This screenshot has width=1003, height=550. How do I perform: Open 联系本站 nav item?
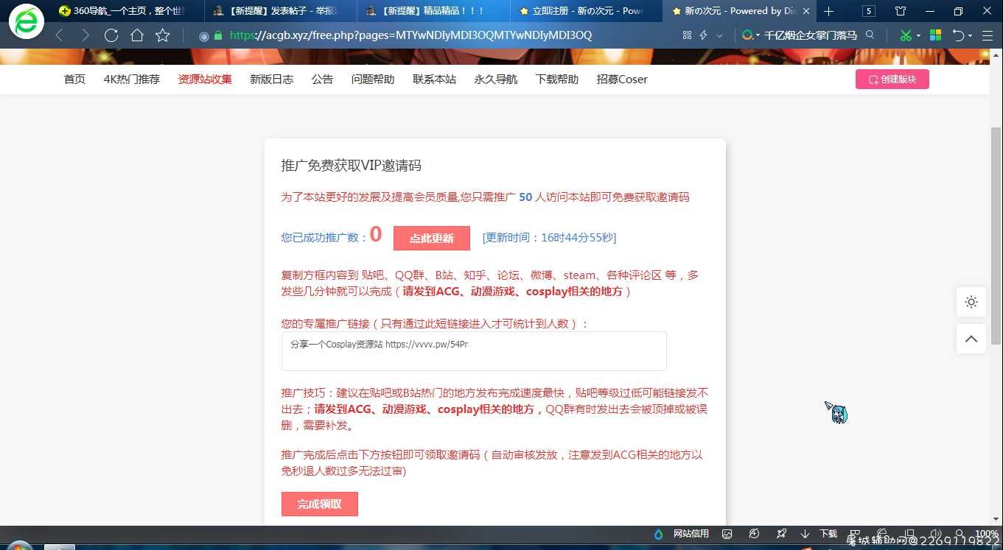(434, 80)
